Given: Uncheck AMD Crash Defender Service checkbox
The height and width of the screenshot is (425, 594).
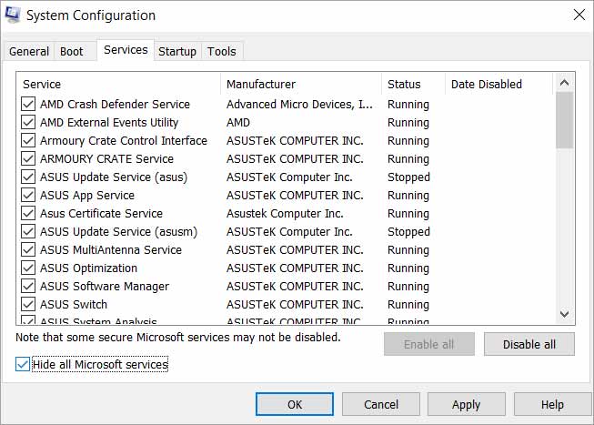Looking at the screenshot, I should point(28,104).
